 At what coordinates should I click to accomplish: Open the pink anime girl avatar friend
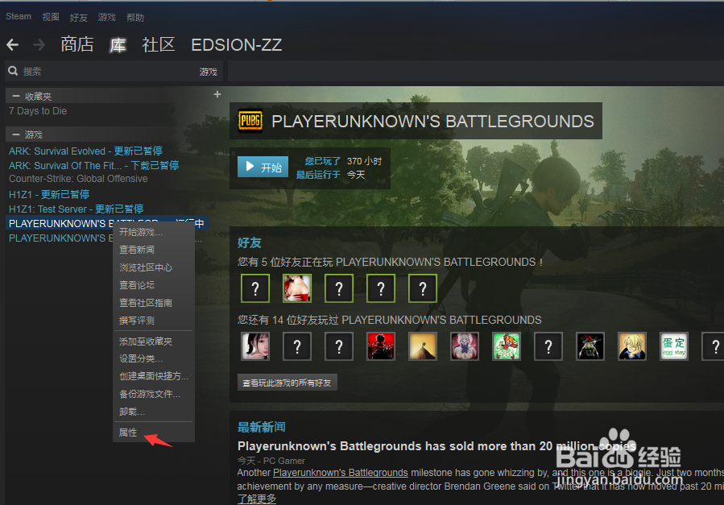[465, 346]
